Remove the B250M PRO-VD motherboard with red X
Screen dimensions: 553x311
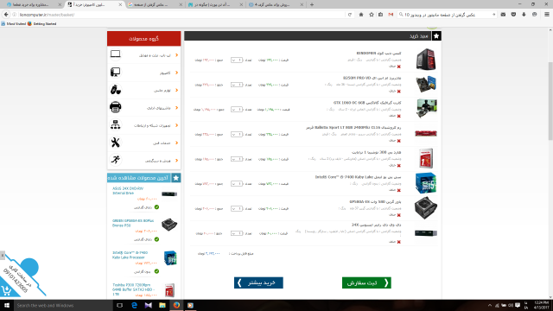(x=399, y=92)
